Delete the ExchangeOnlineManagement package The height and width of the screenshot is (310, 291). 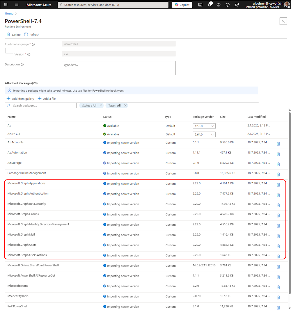click(x=278, y=174)
